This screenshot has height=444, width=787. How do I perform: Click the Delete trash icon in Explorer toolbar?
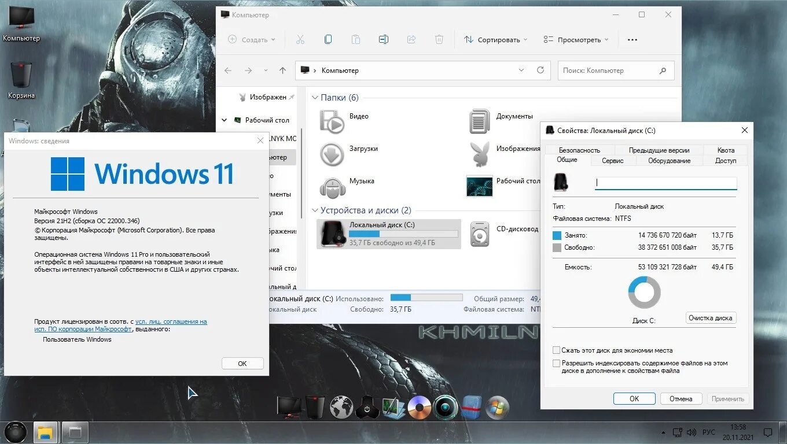click(439, 39)
